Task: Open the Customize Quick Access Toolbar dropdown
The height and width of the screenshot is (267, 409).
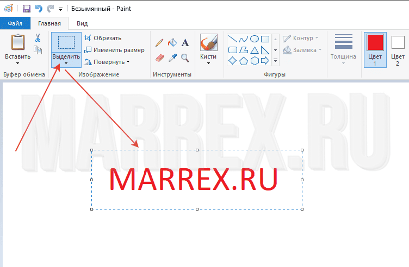Action: click(60, 9)
